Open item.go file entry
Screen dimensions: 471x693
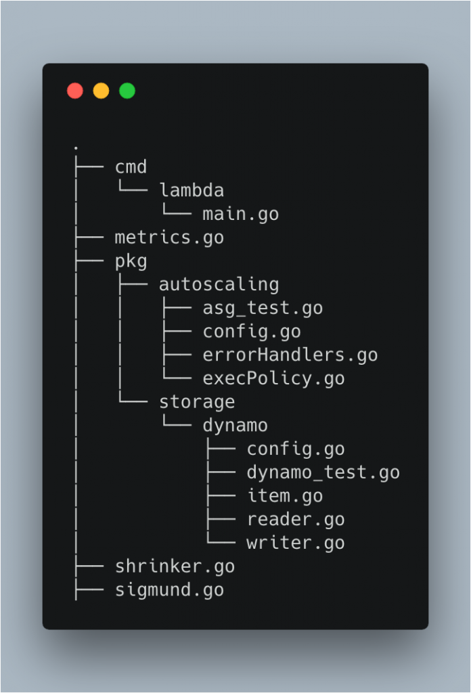pyautogui.click(x=285, y=496)
